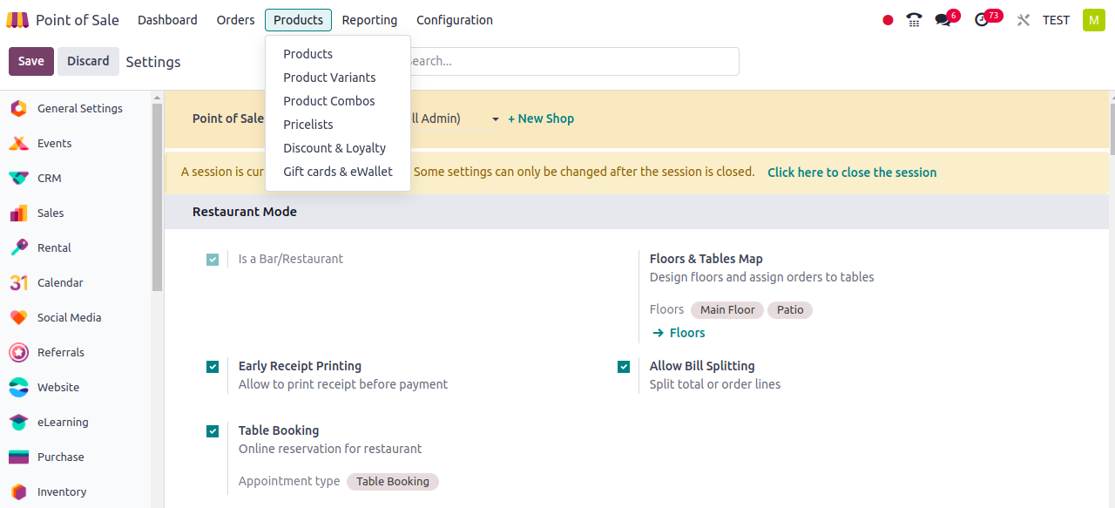Viewport: 1115px width, 508px height.
Task: Open the VoIP phone icon
Action: coord(914,19)
